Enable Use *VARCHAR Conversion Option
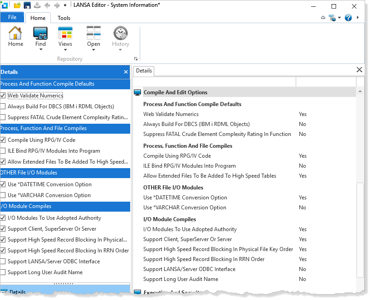The height and width of the screenshot is (300, 371). [3, 195]
